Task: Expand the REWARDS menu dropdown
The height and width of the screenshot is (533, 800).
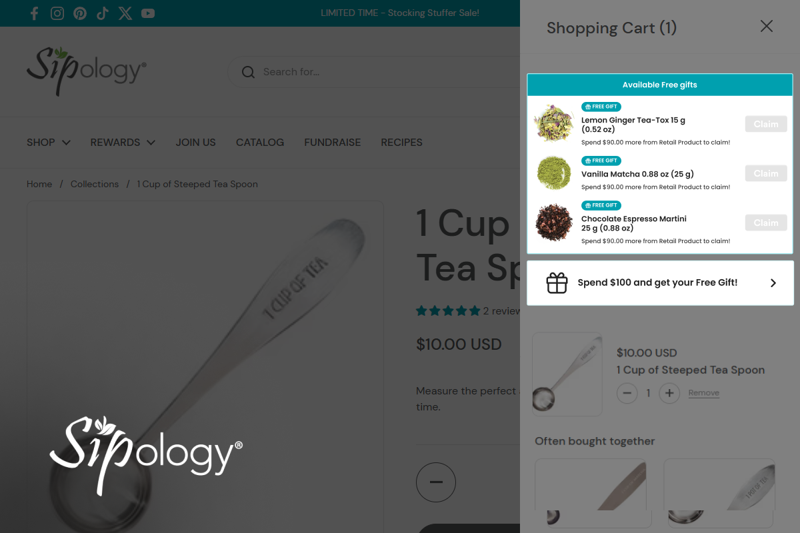Action: point(123,142)
